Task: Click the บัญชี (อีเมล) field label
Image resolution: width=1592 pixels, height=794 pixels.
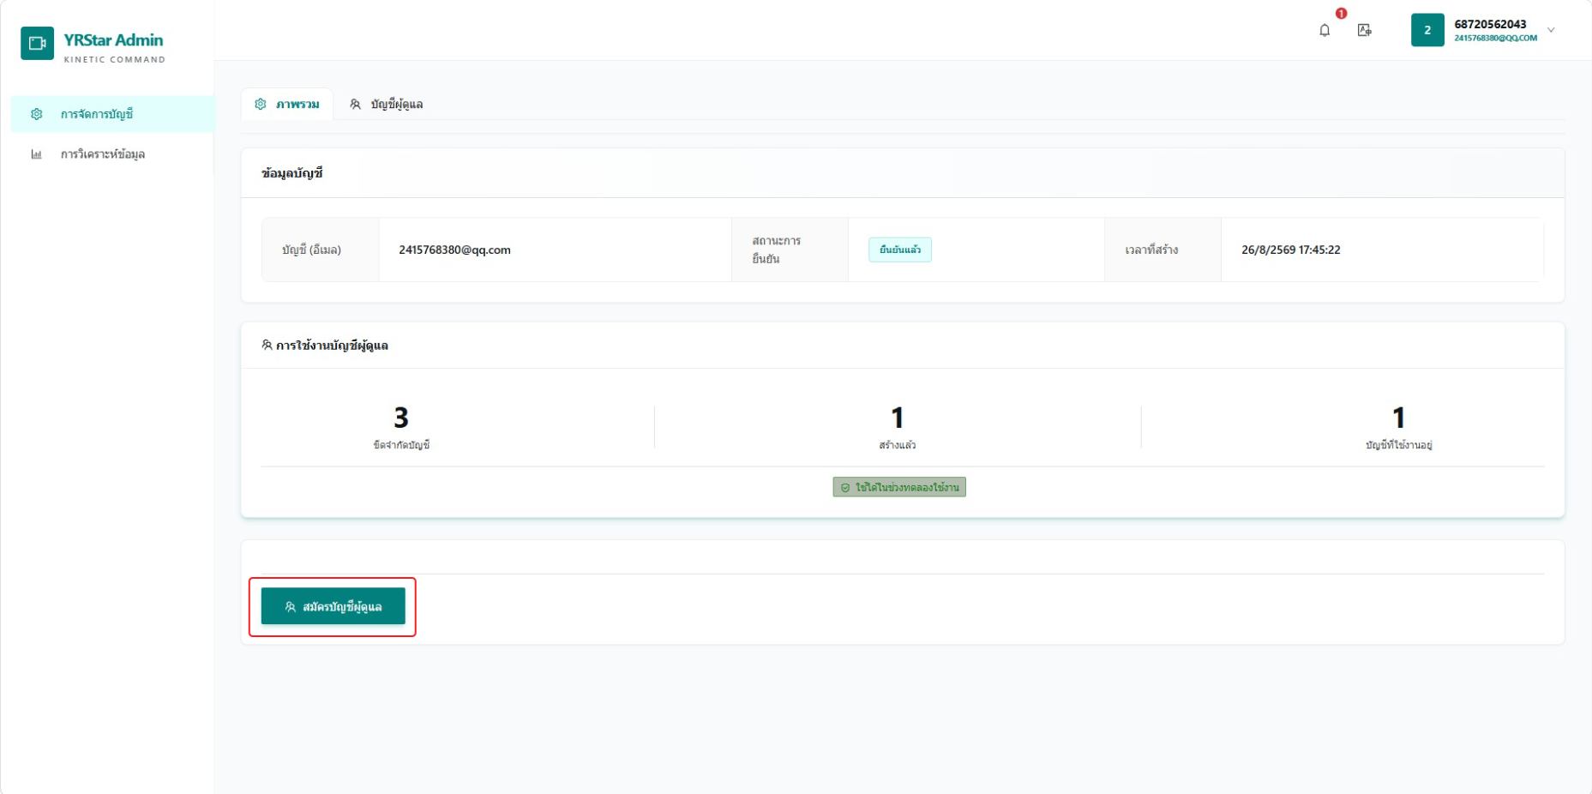Action: [x=311, y=250]
